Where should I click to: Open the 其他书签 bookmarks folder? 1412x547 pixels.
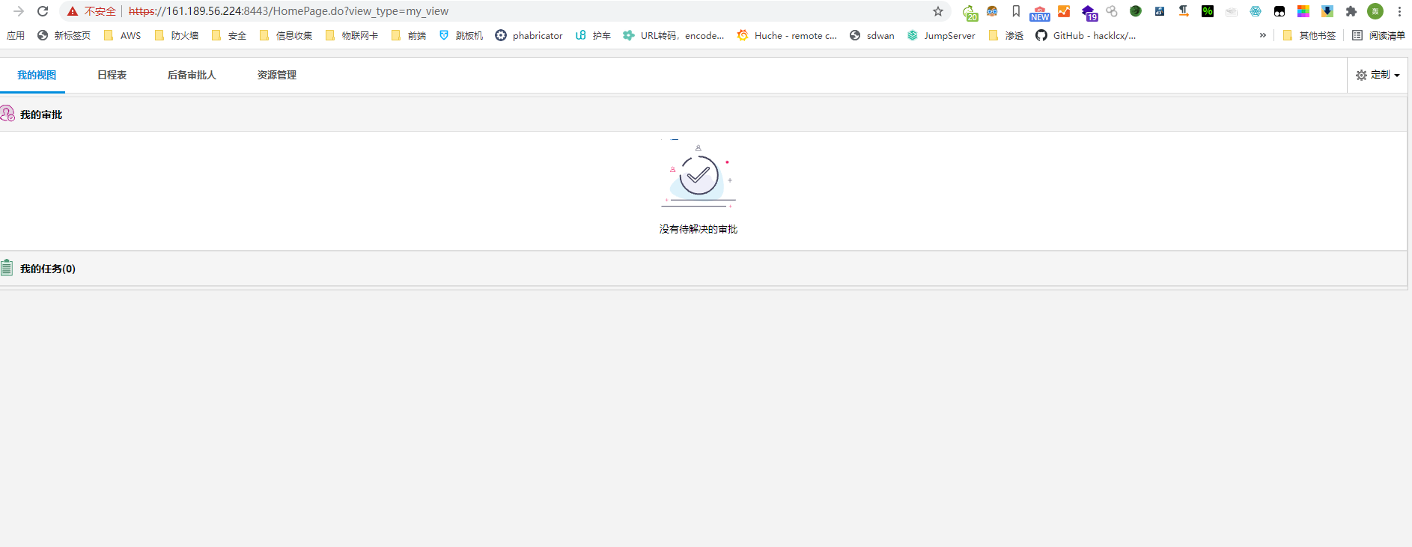coord(1309,35)
